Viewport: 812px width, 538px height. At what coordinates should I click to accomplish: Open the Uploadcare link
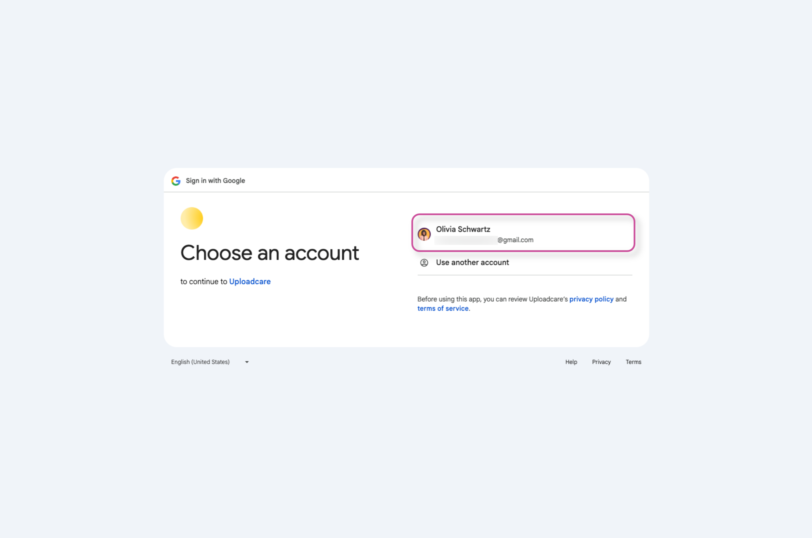250,282
